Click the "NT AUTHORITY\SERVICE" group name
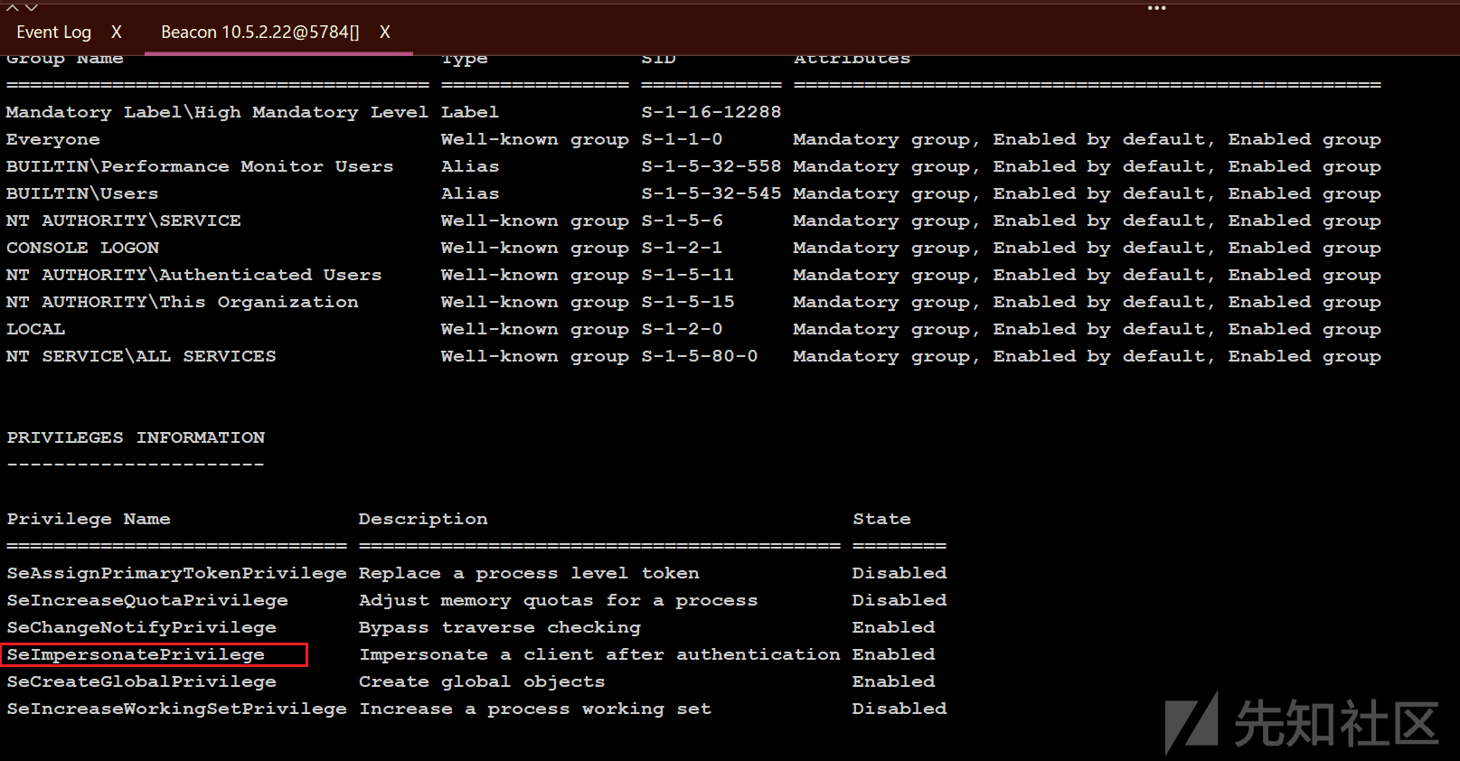The width and height of the screenshot is (1460, 761). point(124,221)
